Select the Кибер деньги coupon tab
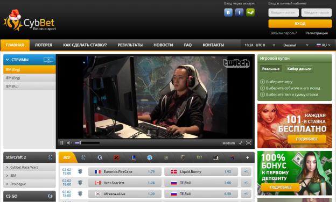The image size is (336, 202). [299, 69]
